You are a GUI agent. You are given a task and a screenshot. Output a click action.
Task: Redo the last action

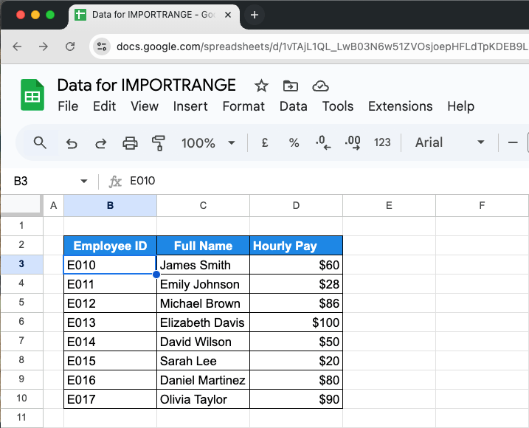[x=100, y=143]
